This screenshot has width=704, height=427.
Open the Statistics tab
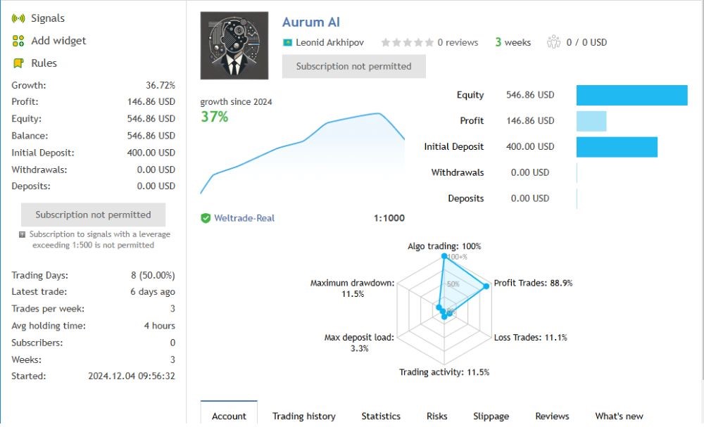[381, 416]
